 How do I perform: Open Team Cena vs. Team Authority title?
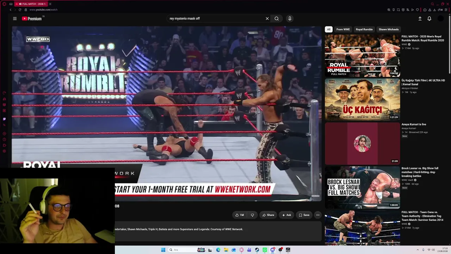tap(422, 216)
